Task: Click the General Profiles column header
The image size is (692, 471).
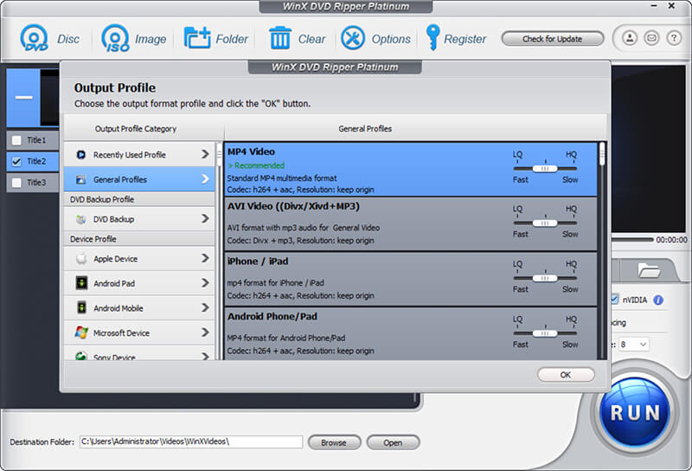Action: (x=365, y=129)
